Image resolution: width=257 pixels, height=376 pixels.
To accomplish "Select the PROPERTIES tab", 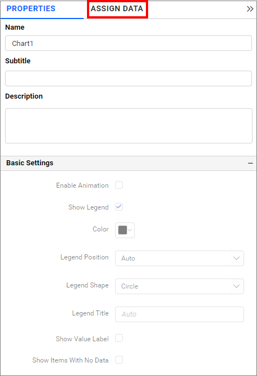I will (x=31, y=9).
